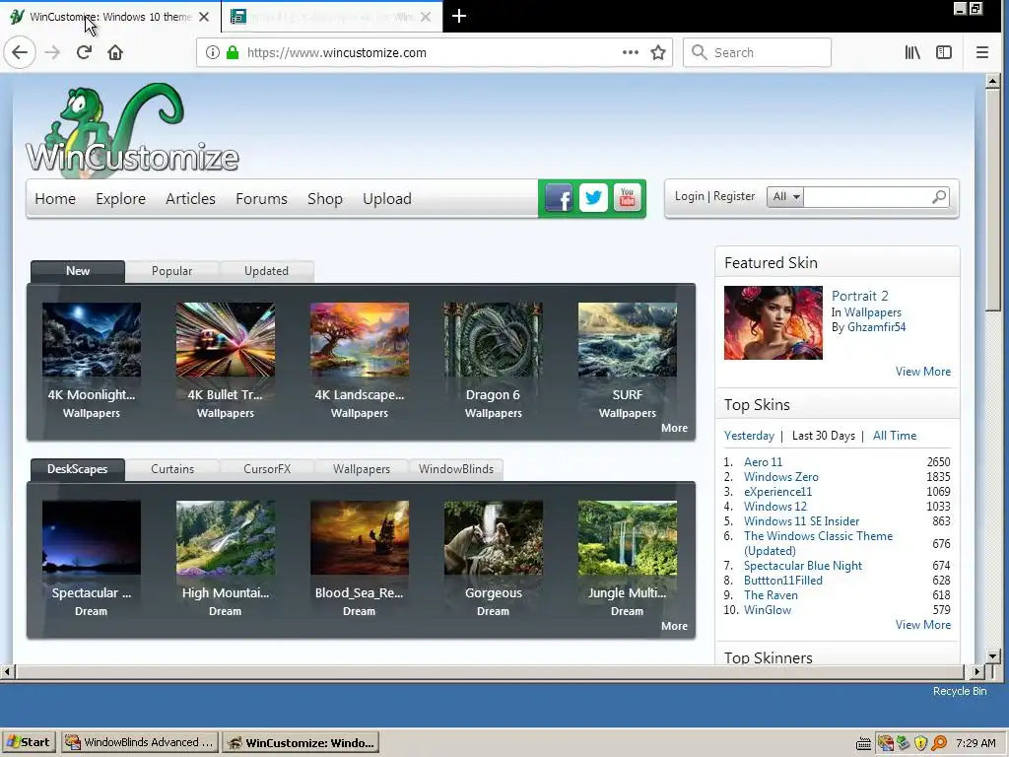Toggle the browser sidebar icon
The image size is (1009, 757).
click(x=944, y=52)
